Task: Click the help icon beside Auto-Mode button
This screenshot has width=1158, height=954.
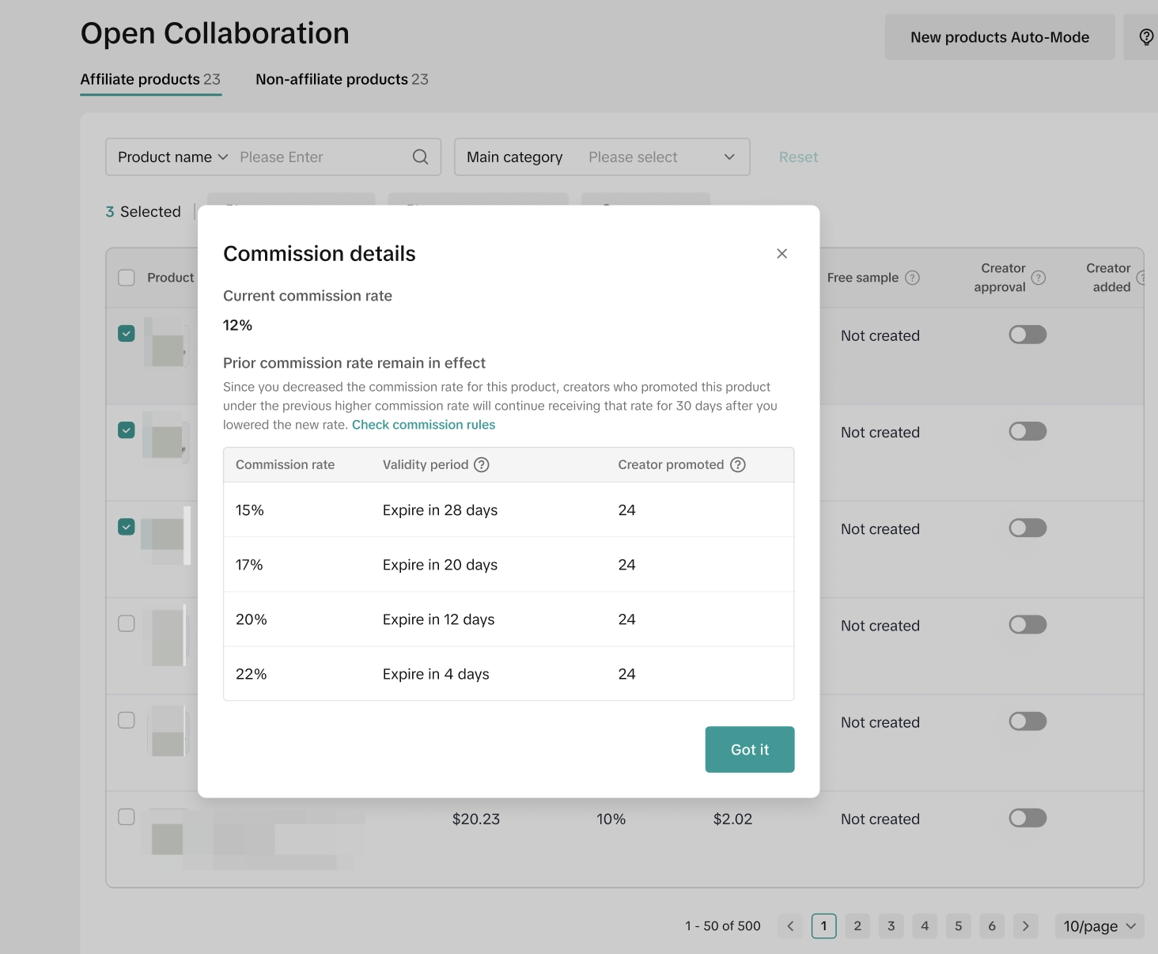Action: (x=1145, y=37)
